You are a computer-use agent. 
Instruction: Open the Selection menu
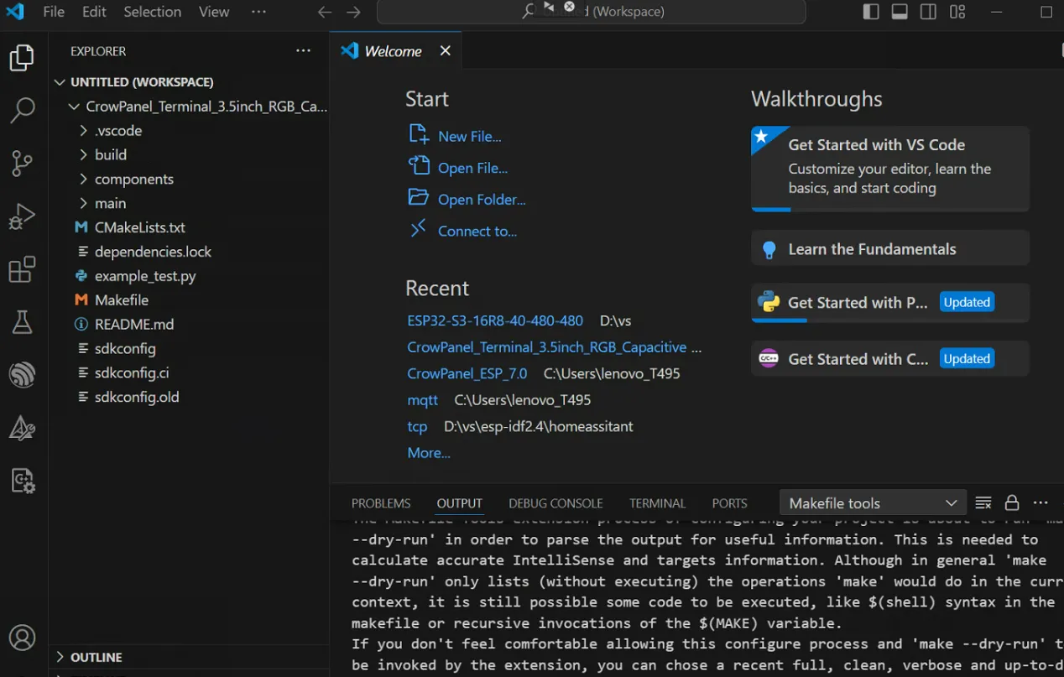[152, 12]
